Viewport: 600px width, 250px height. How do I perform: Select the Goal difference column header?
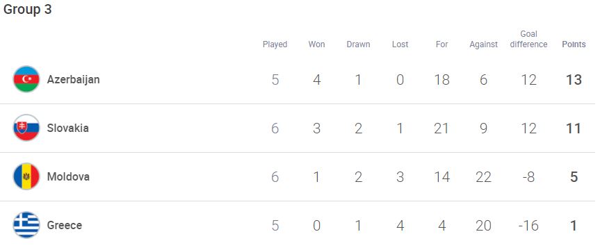[x=528, y=40]
